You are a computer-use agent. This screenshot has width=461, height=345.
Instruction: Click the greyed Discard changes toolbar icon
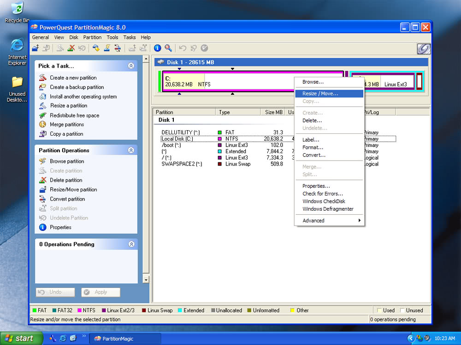(194, 48)
